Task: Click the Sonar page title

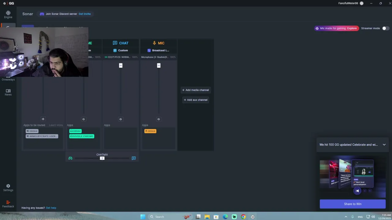Action: coord(28,14)
